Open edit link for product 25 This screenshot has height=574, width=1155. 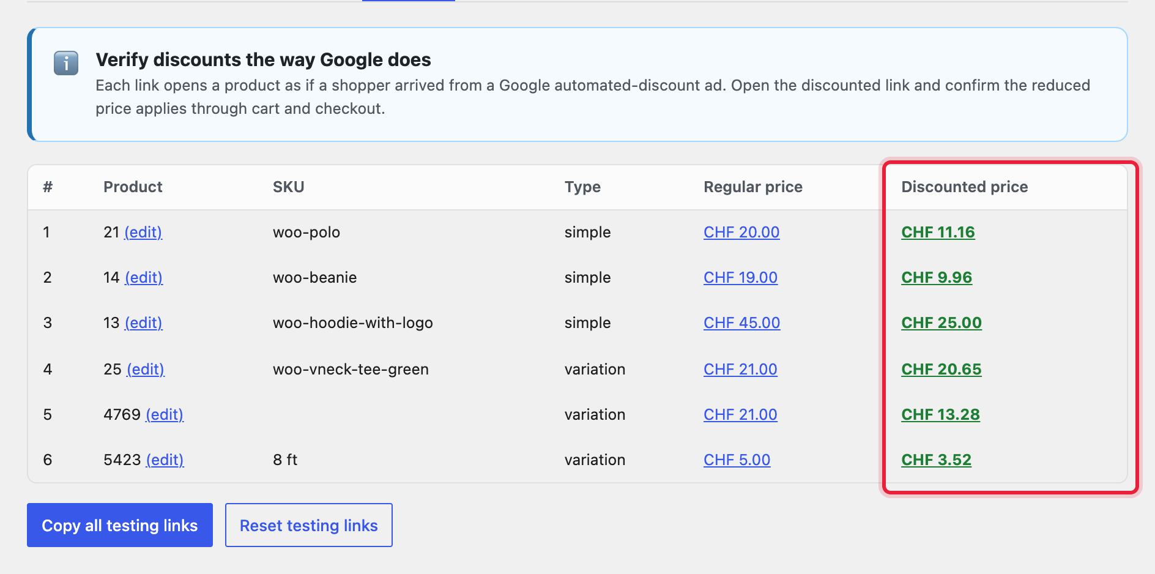point(146,370)
